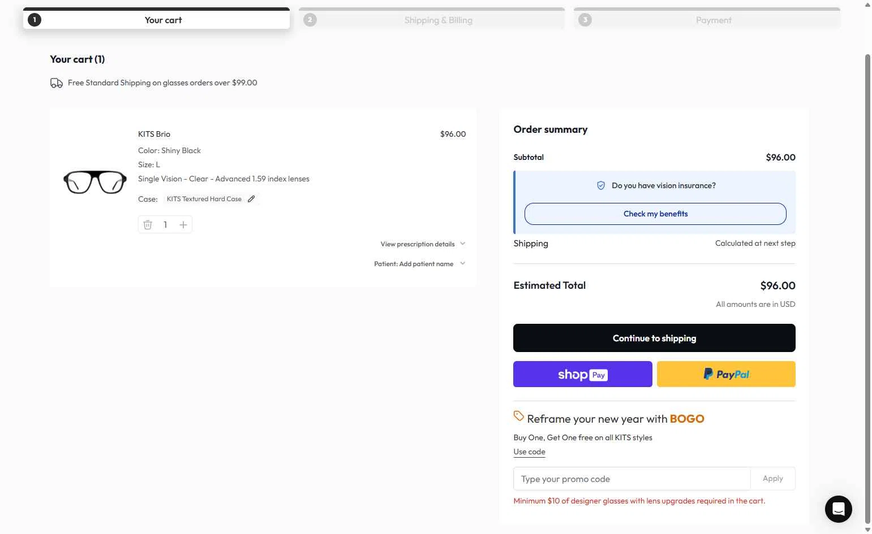This screenshot has width=872, height=534.
Task: Click the red minimum $10 promo error message
Action: [x=639, y=501]
